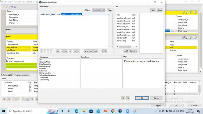Toggle Key checkbox for Salary row
Viewport: 203px width, 114px height.
click(30, 91)
